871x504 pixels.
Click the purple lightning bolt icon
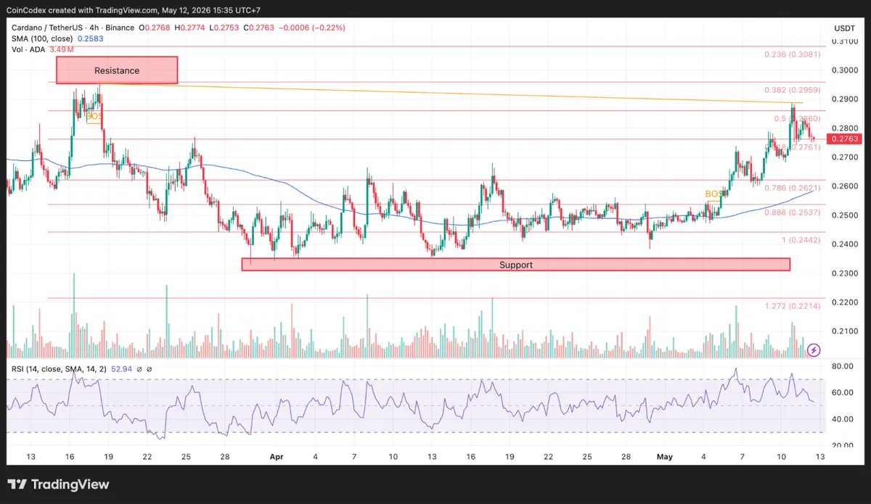[x=814, y=350]
